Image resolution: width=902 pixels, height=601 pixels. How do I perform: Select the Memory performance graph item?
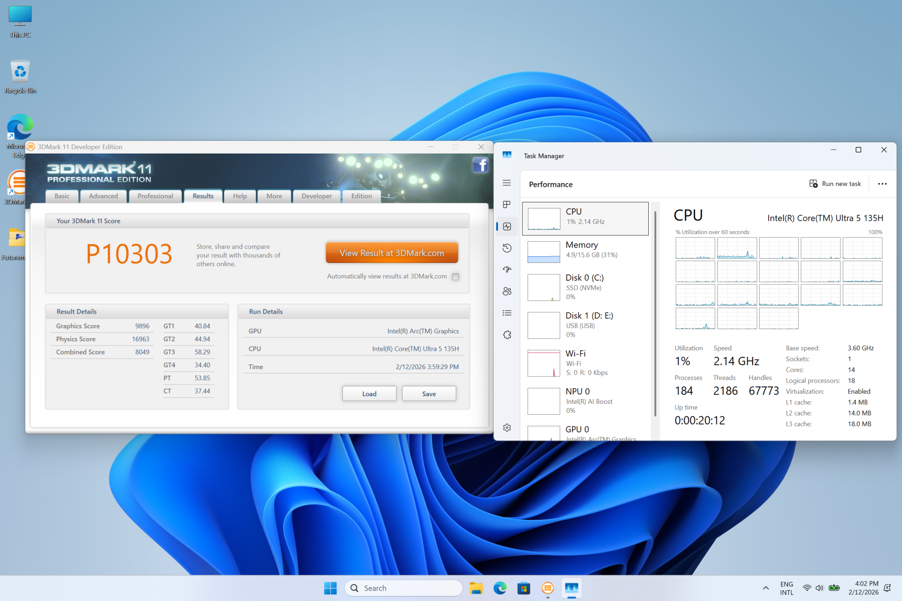585,252
